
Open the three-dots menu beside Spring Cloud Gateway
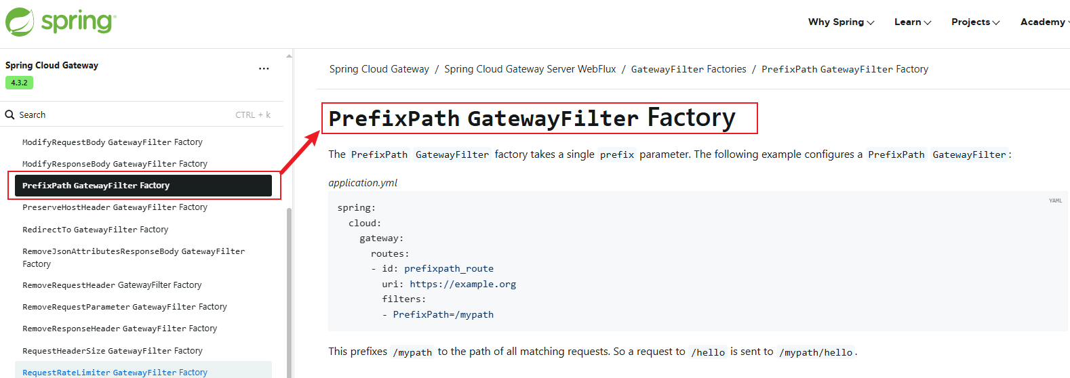click(264, 68)
